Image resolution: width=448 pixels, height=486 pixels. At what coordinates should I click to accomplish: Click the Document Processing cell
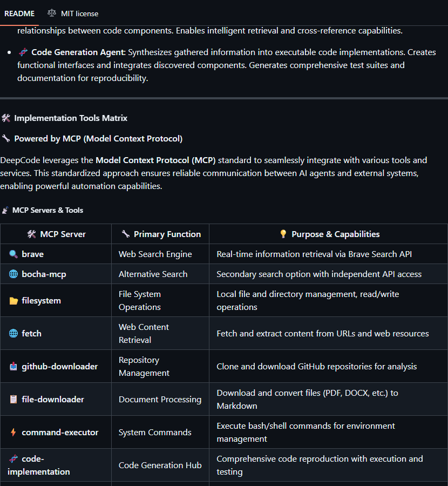click(x=160, y=399)
